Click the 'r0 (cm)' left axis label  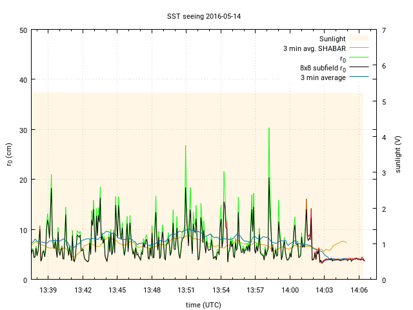[x=9, y=155]
